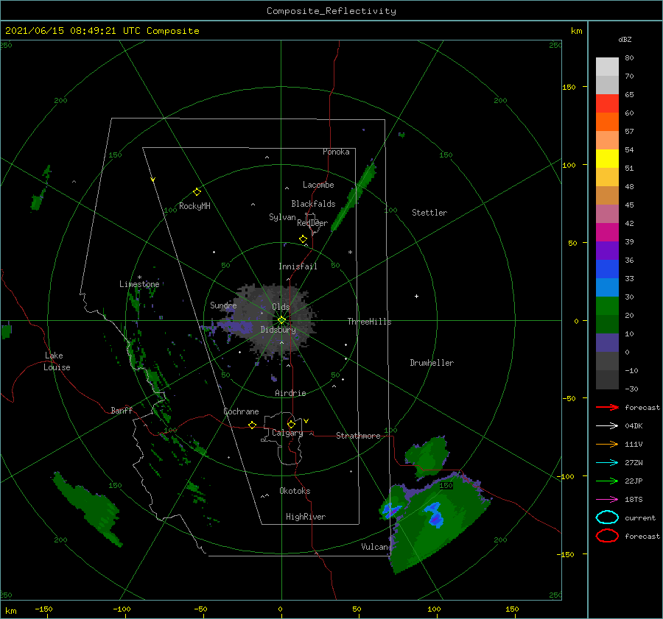Viewport: 663px width, 619px height.
Task: Click the Okotoks label
Action: [295, 491]
